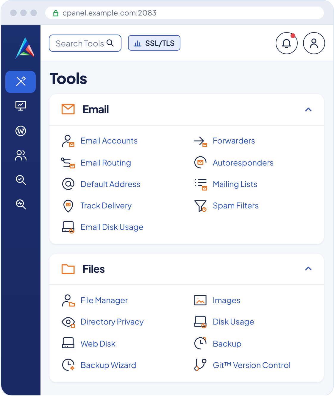This screenshot has height=396, width=334.
Task: Click the Autoresponders icon
Action: pos(200,163)
